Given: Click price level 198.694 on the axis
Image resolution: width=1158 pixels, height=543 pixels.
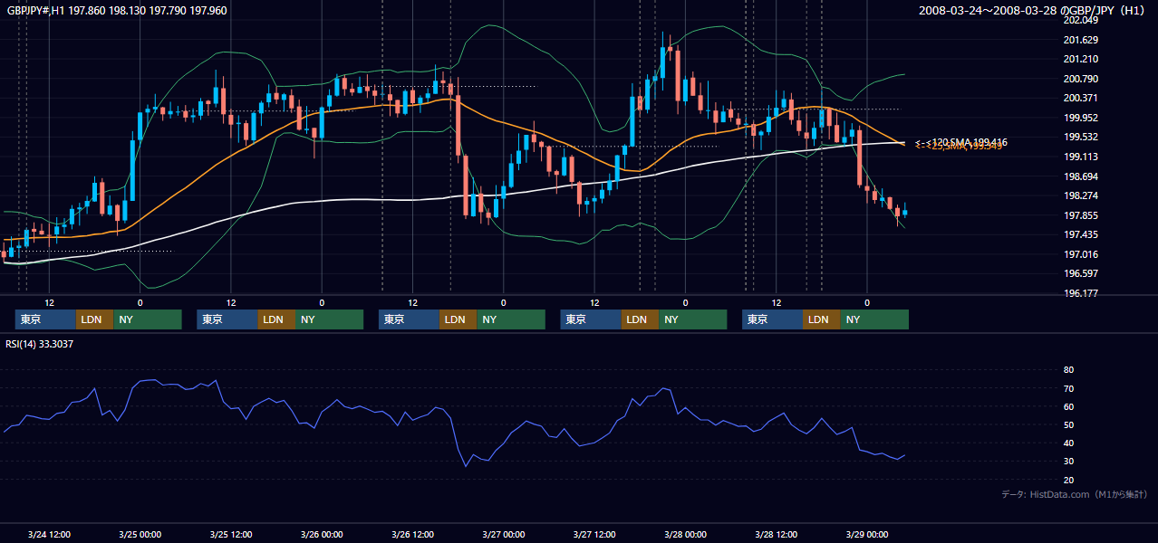Looking at the screenshot, I should tap(1082, 176).
